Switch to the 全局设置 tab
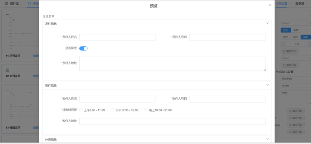This screenshot has width=311, height=144. (281, 4)
